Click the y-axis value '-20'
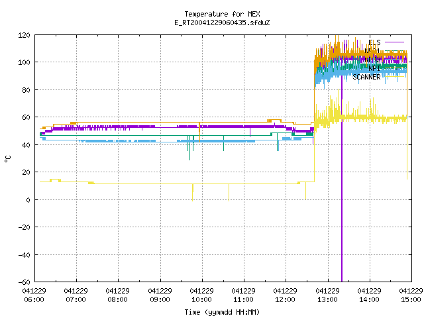Image resolution: width=424 pixels, height=318 pixels. pos(24,227)
